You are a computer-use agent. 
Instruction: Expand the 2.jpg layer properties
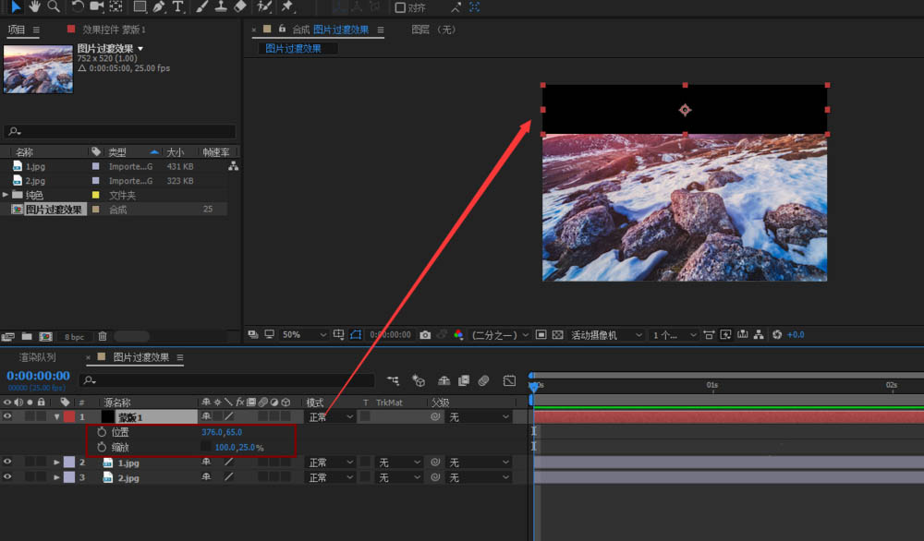coord(56,477)
